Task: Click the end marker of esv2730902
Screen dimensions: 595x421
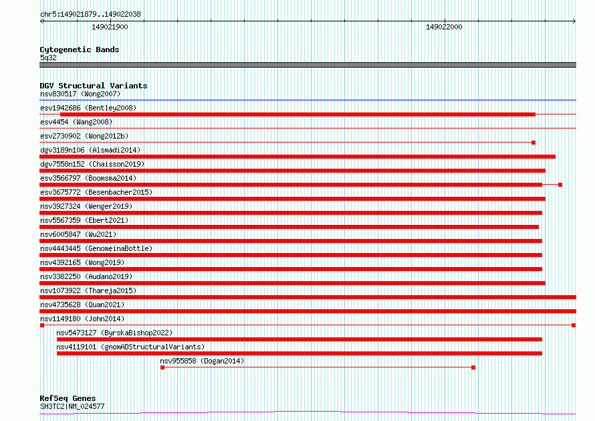Action: click(533, 143)
